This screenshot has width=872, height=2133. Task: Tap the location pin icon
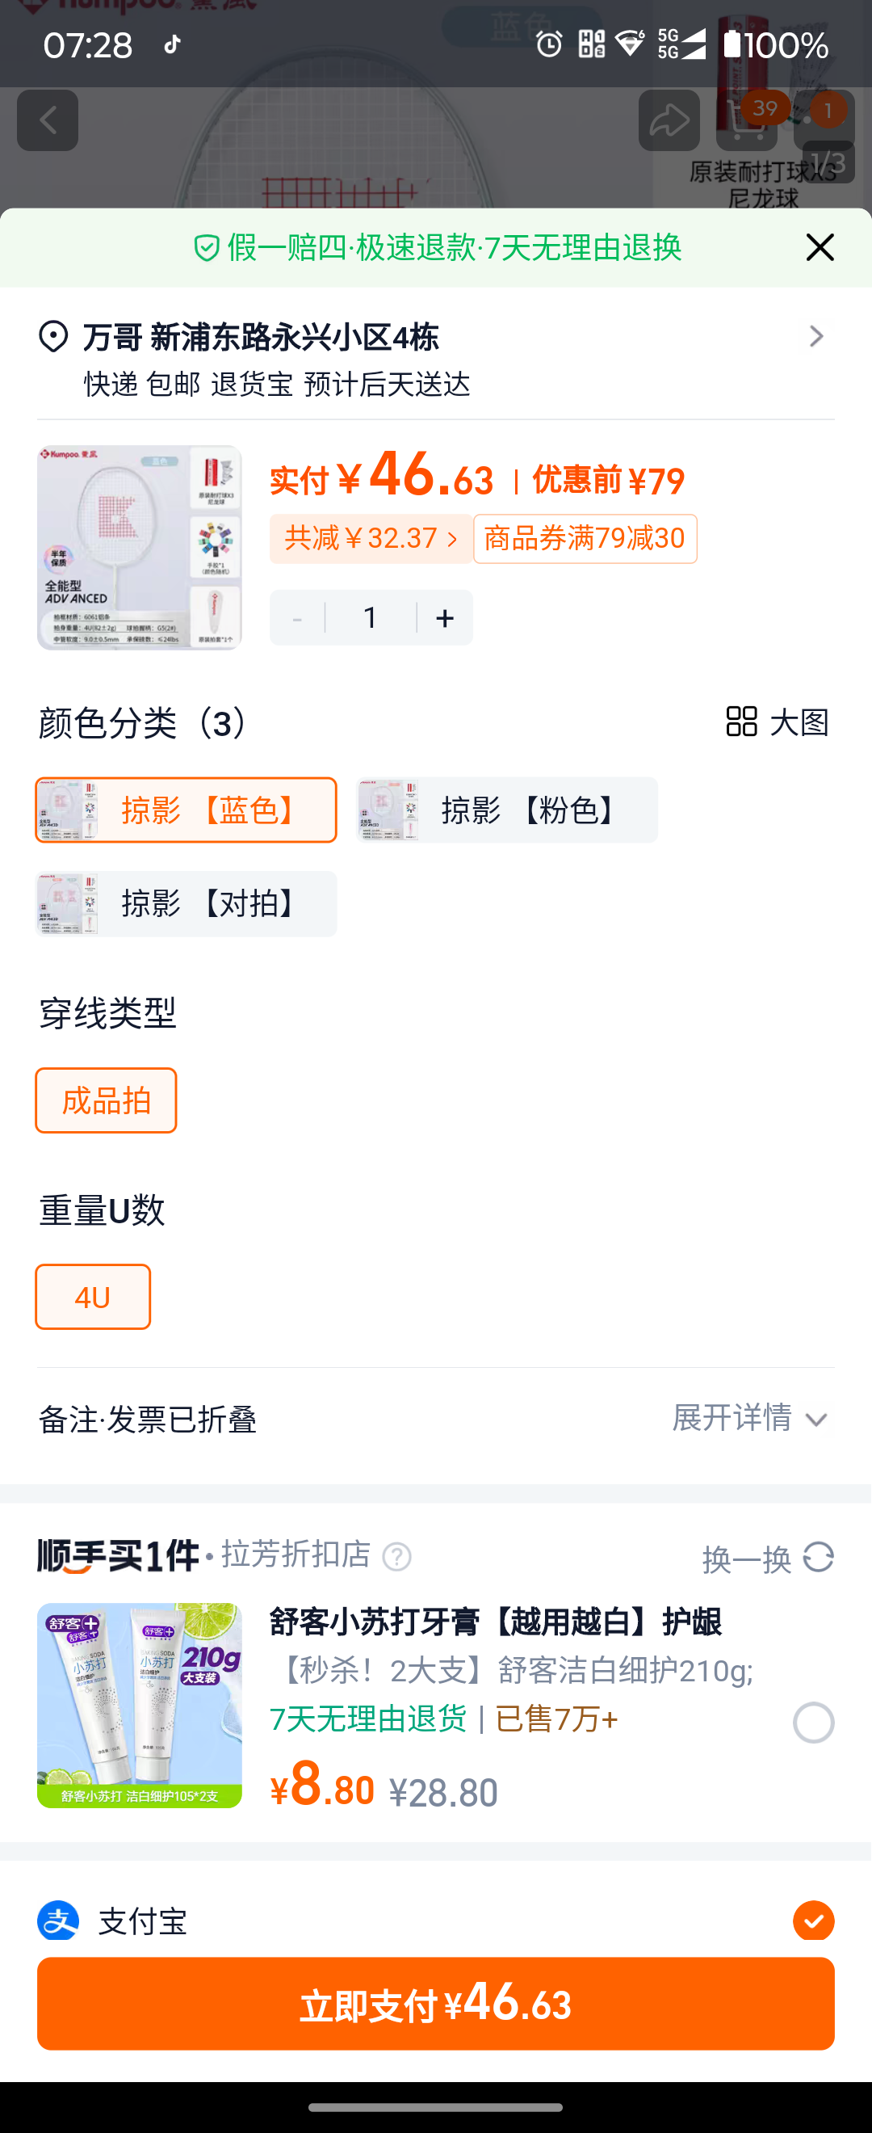tap(54, 336)
